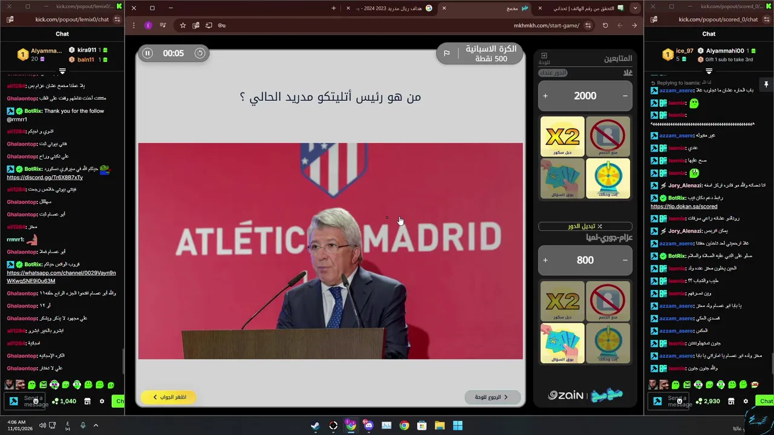Image resolution: width=774 pixels, height=435 pixels.
Task: Open left chat settings gear
Action: click(102, 401)
